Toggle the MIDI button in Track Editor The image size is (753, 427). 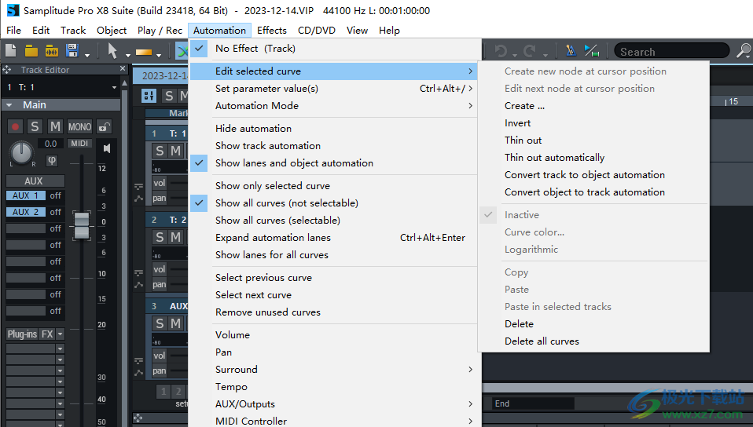[x=79, y=144]
